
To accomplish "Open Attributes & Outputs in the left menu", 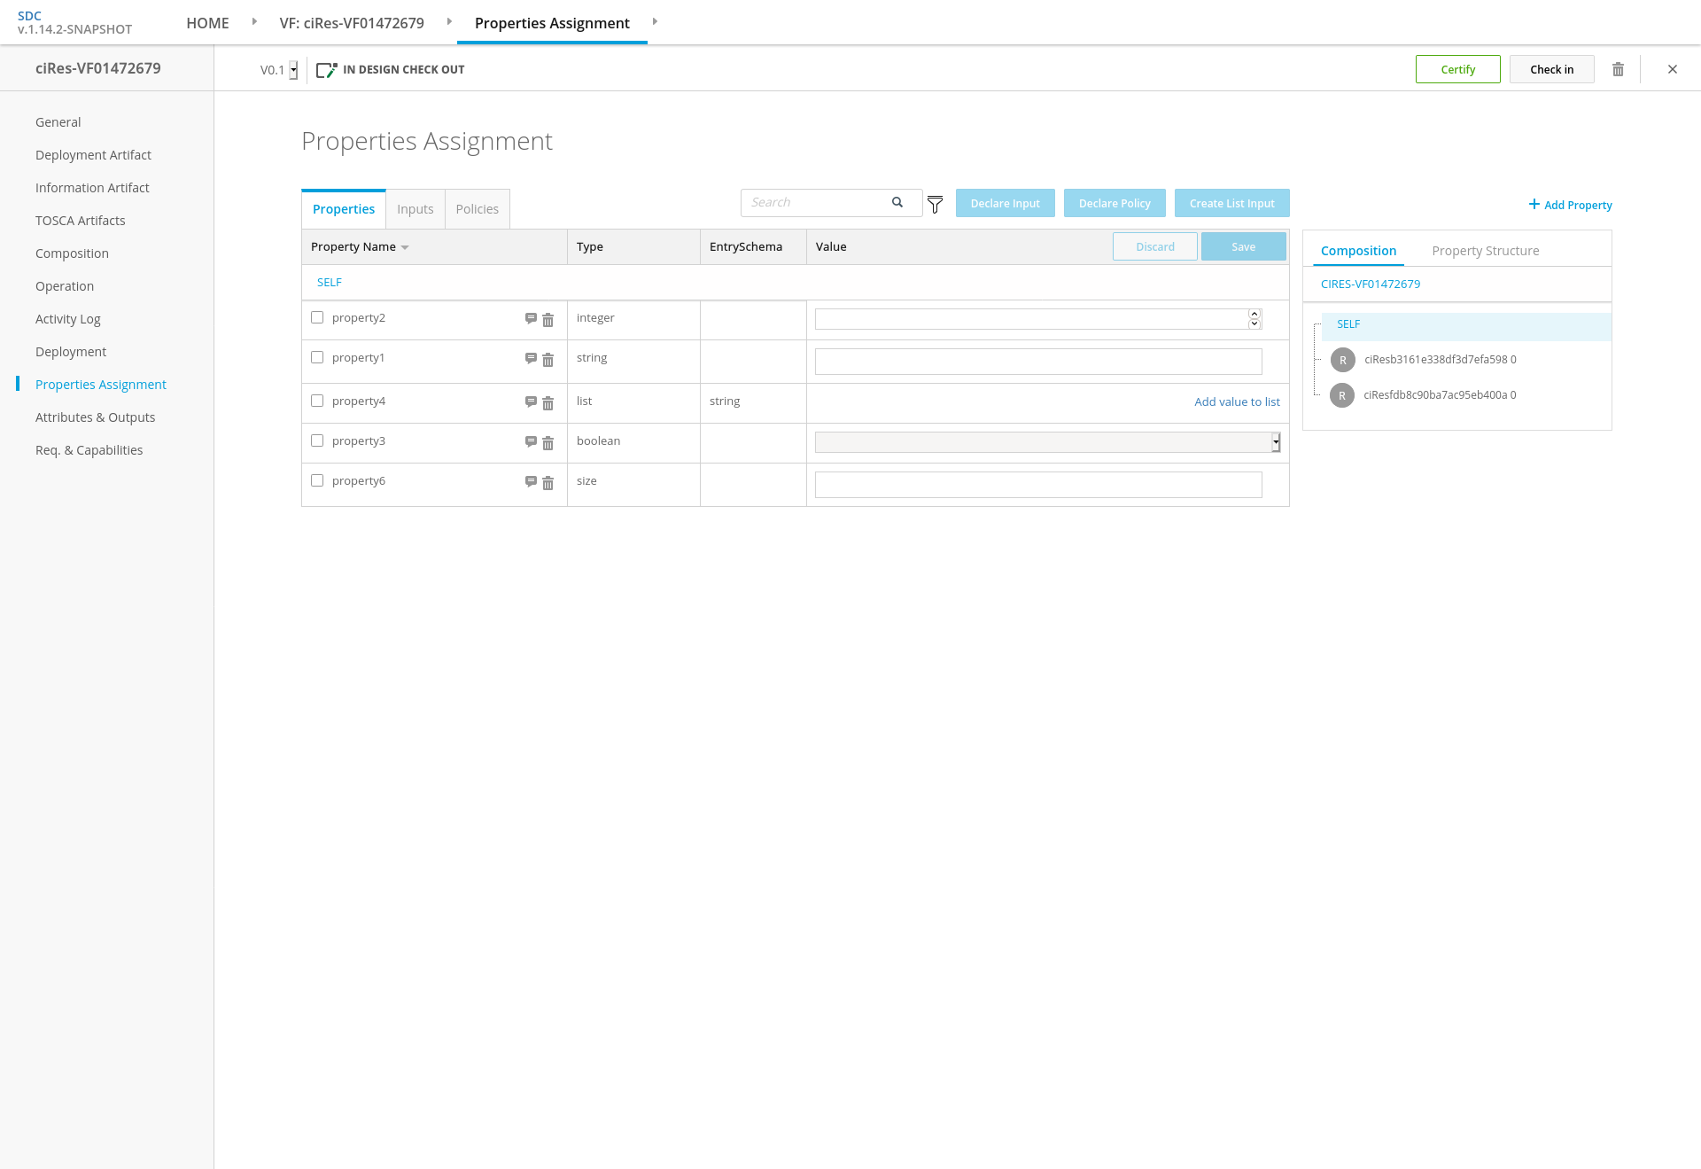I will click(96, 417).
